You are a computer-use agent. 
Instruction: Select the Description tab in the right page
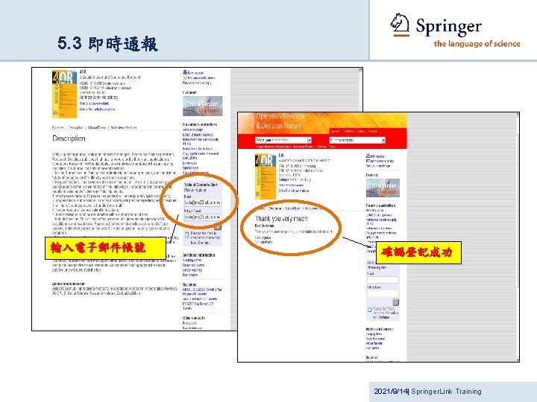tap(275, 208)
